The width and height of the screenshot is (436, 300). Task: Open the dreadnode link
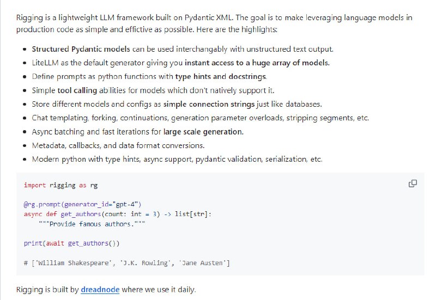tap(100, 290)
